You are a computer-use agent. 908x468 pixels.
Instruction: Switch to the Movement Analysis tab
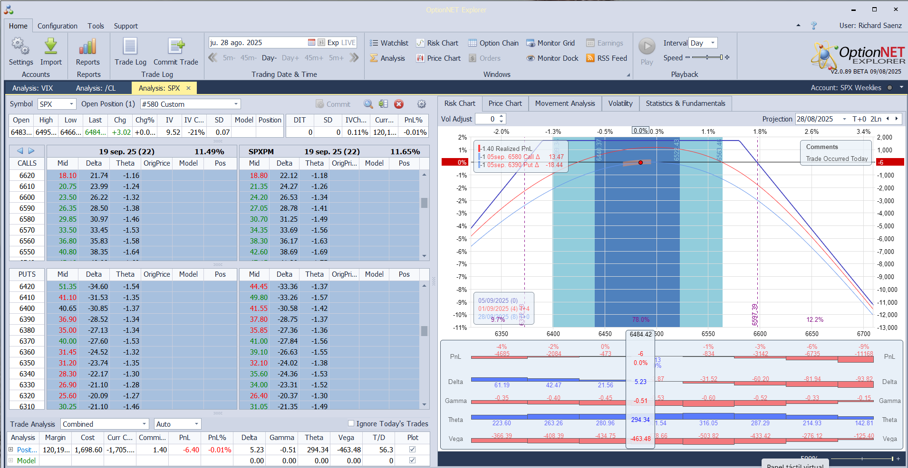565,103
